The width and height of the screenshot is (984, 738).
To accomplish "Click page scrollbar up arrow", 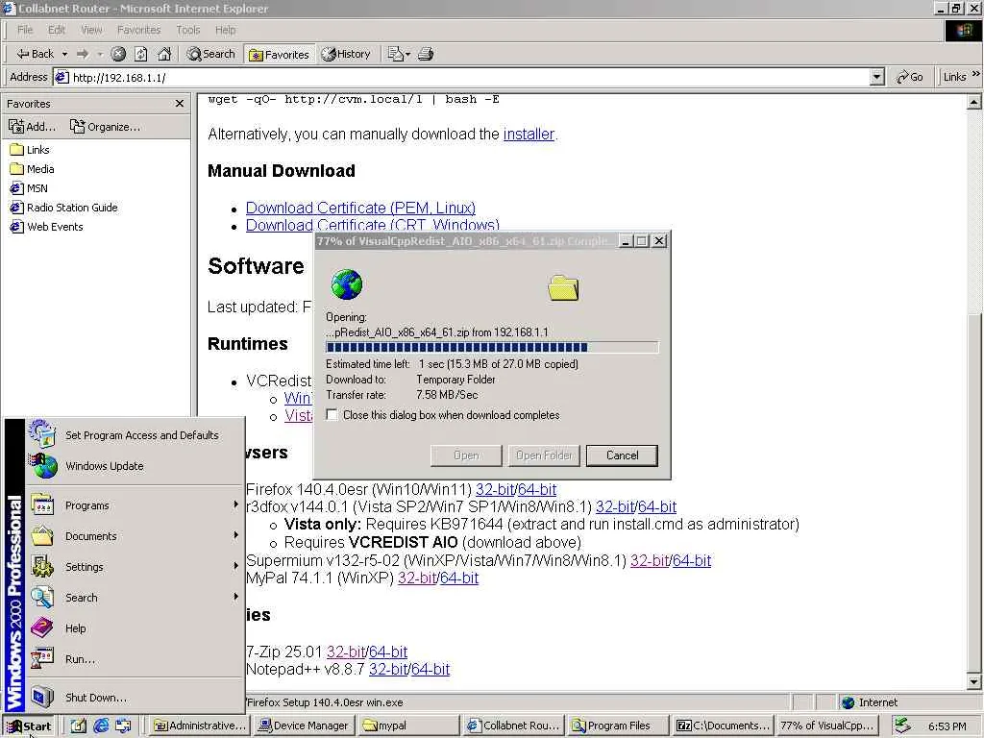I will click(x=974, y=102).
